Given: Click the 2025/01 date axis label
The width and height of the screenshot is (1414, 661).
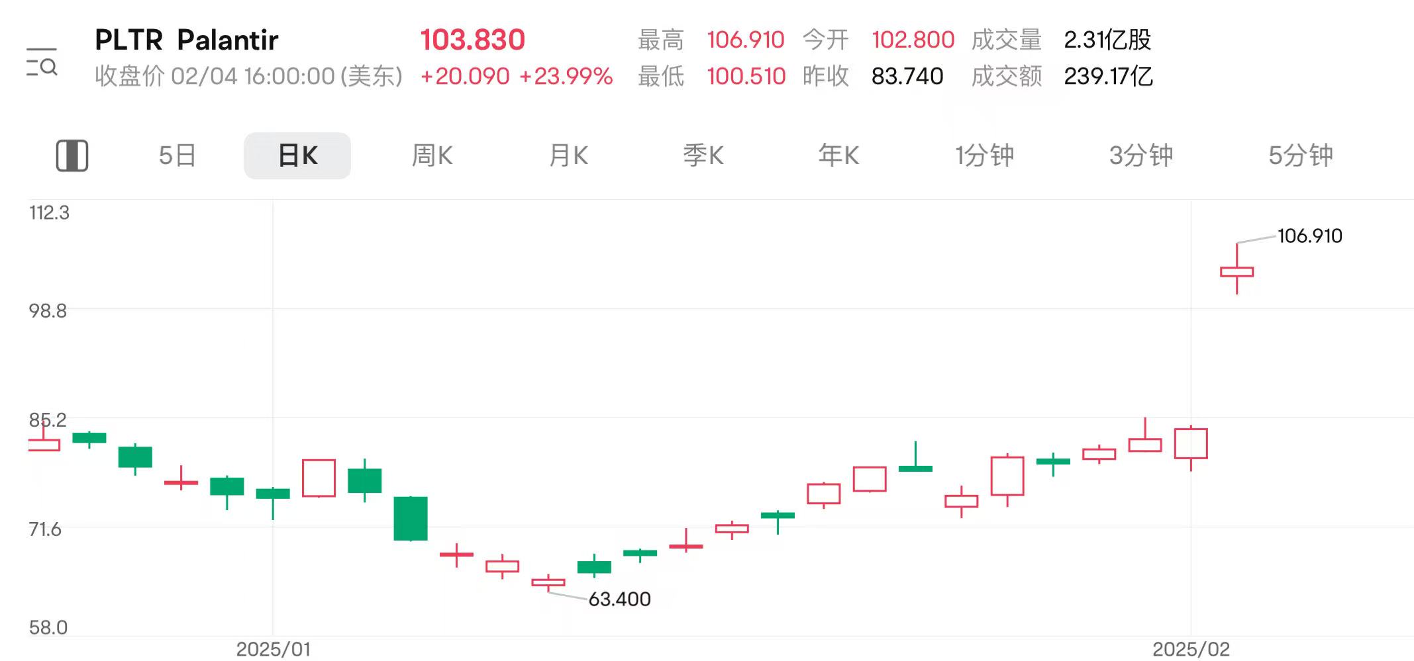Looking at the screenshot, I should click(x=274, y=649).
